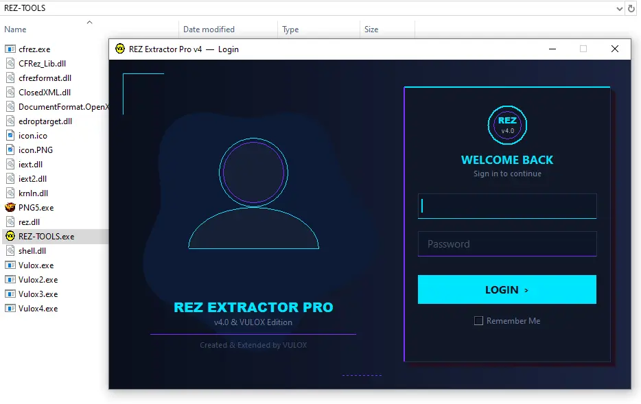Click the DocumentFormat.OpenX file icon
This screenshot has width=641, height=404.
click(x=10, y=106)
